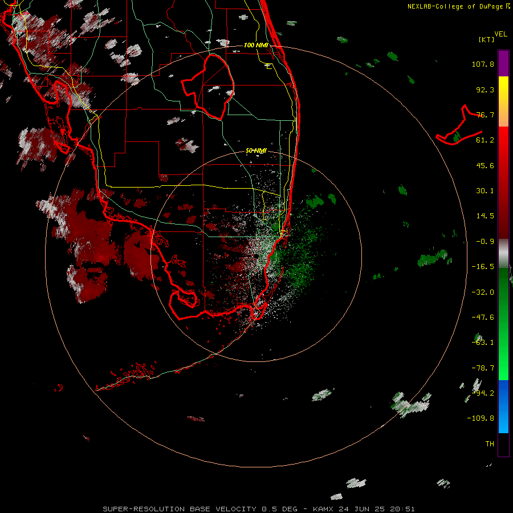Click the 50 NMI range ring label
The height and width of the screenshot is (513, 513).
coord(256,151)
